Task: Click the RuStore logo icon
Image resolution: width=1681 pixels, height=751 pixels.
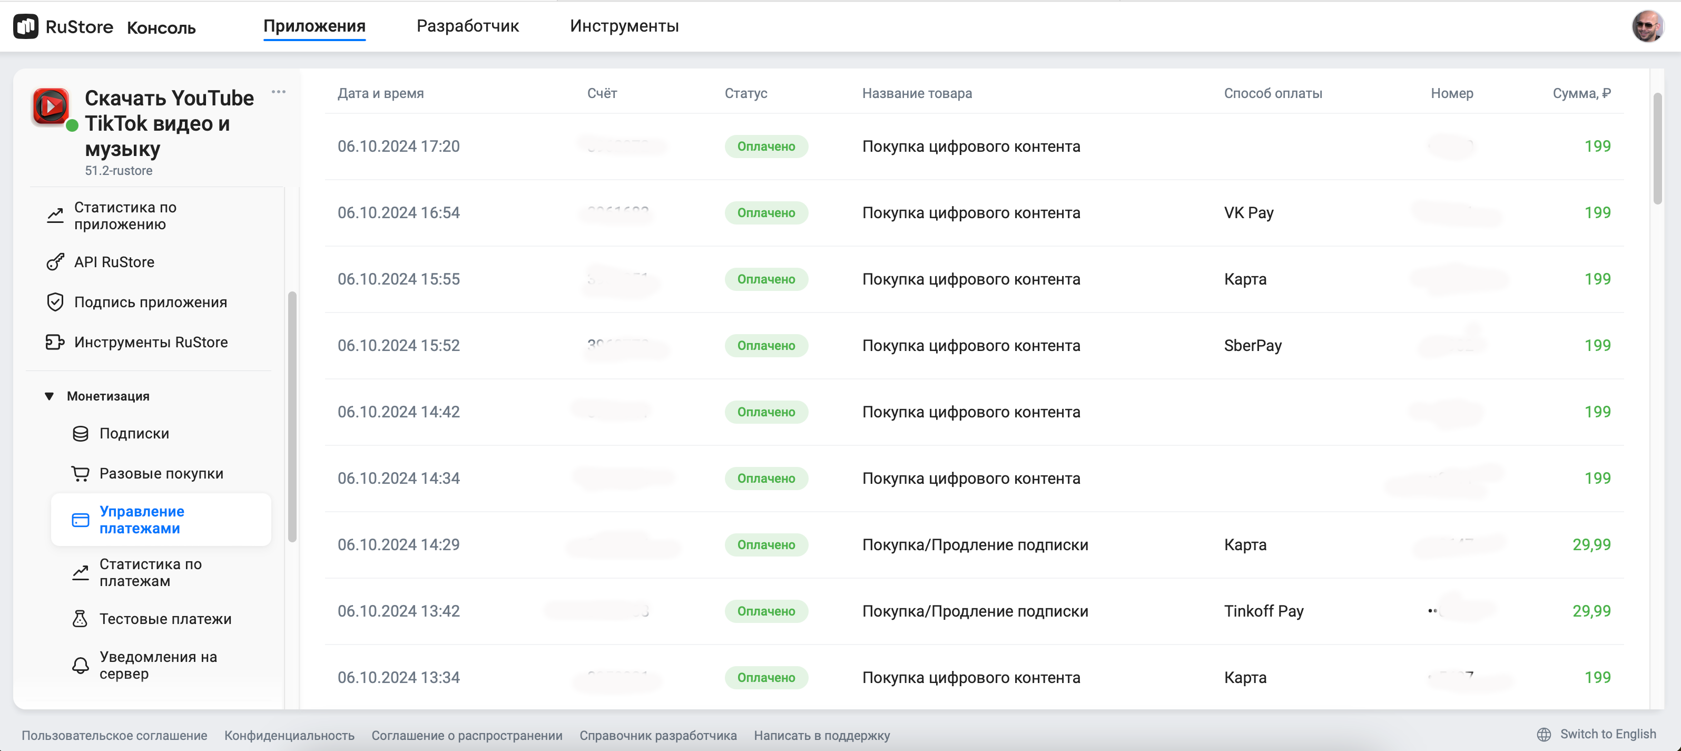Action: (25, 27)
